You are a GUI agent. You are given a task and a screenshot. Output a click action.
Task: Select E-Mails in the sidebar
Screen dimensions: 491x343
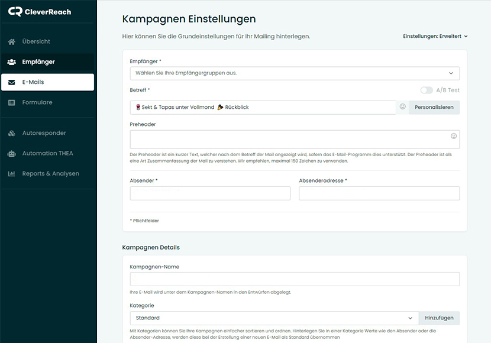pos(47,82)
